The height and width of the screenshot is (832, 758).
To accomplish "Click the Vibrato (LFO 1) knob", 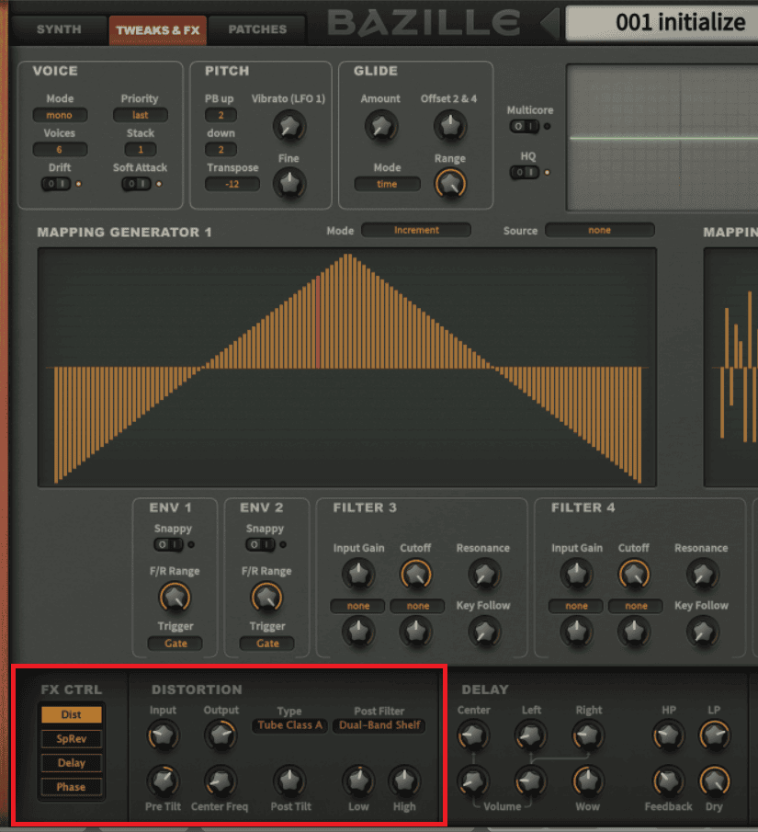I will click(x=290, y=126).
